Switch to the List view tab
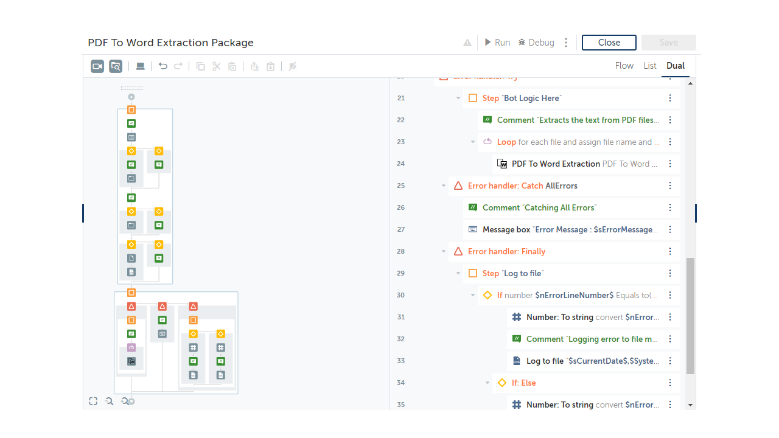Screen dimensions: 779x438 tap(650, 66)
